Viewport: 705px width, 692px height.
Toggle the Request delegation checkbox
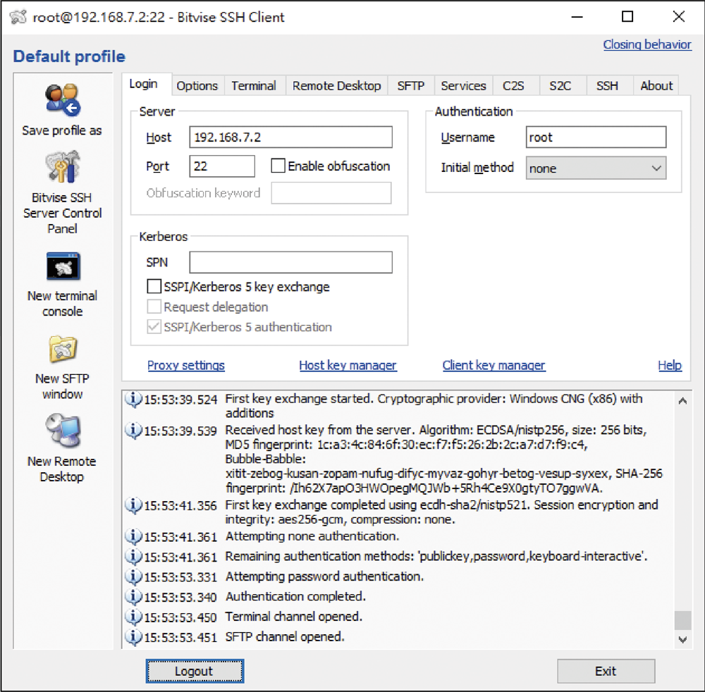point(154,307)
